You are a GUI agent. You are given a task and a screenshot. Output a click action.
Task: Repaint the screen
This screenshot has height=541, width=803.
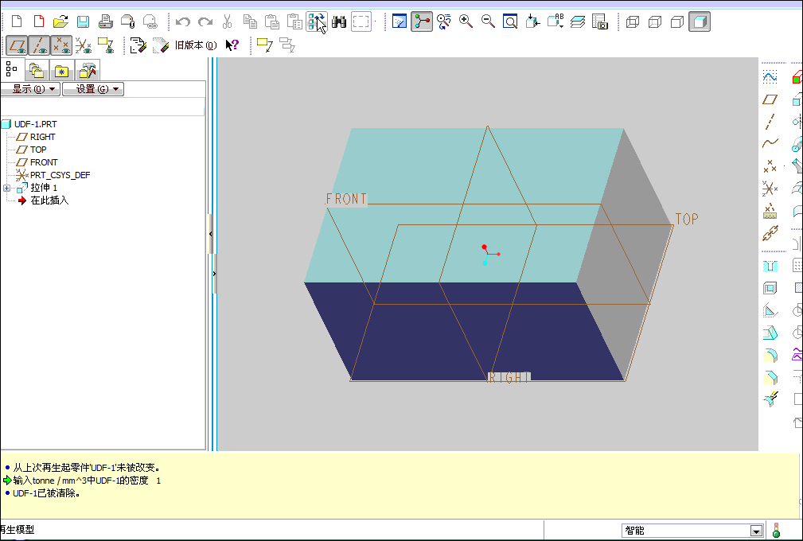coord(399,21)
